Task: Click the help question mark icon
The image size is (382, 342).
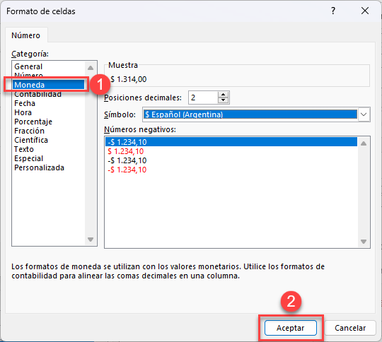Action: (333, 11)
